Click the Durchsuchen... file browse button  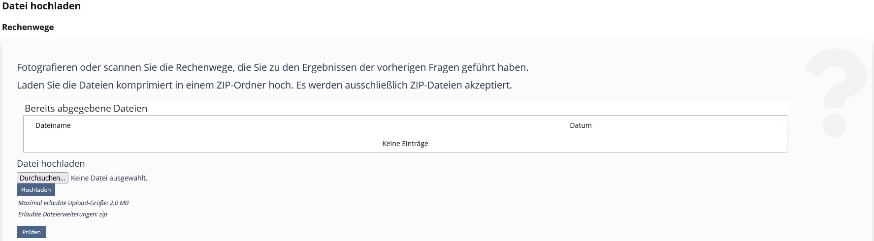click(x=42, y=178)
